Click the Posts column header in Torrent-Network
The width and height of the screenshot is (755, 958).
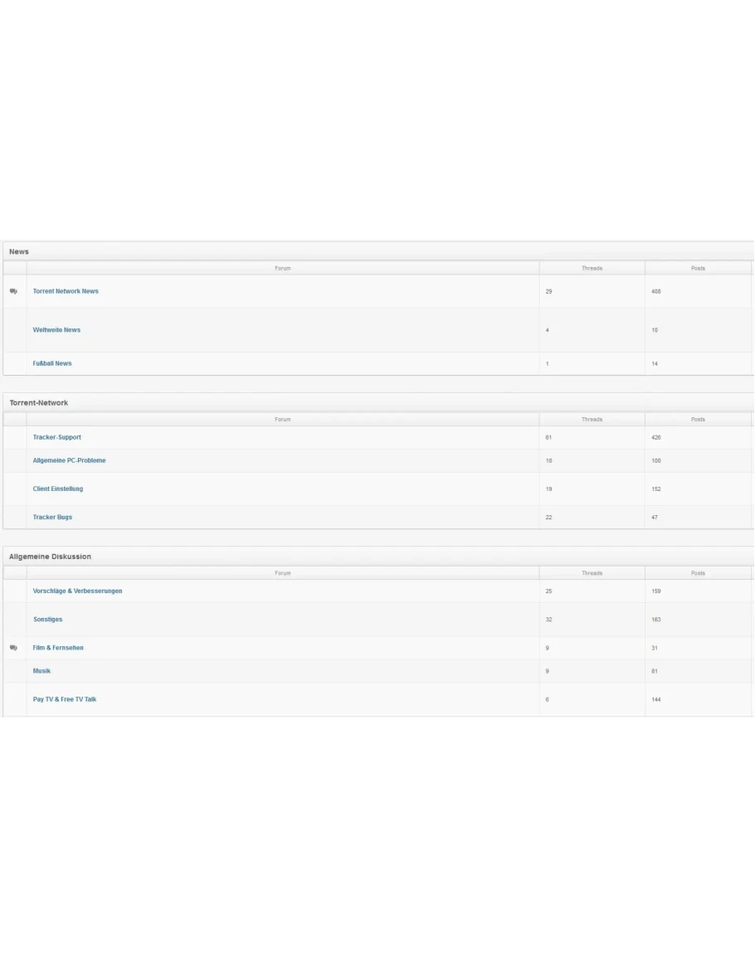(x=698, y=420)
